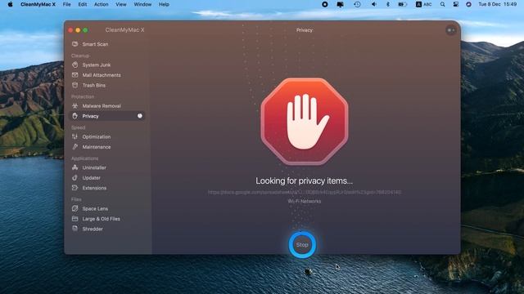The width and height of the screenshot is (524, 294).
Task: Click the System Junk icon
Action: (75, 65)
